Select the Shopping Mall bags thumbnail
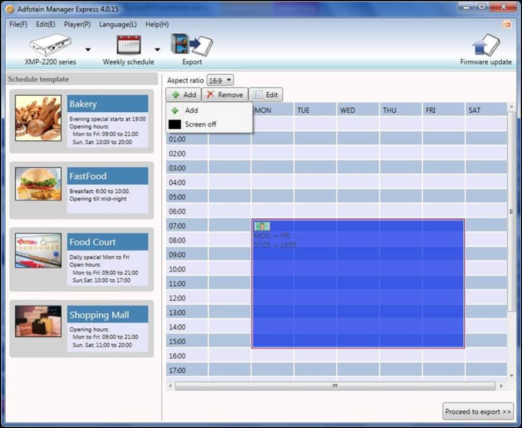 click(x=38, y=321)
